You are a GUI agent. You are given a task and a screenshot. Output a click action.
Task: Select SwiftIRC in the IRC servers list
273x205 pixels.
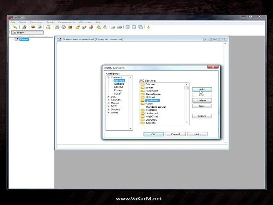click(151, 110)
